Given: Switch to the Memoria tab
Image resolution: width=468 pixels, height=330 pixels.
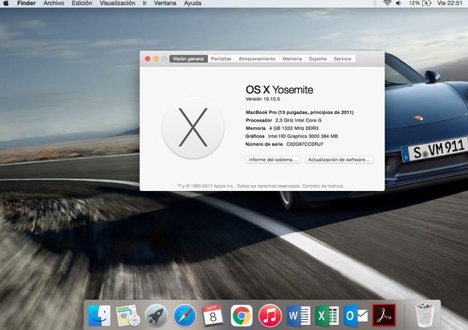Looking at the screenshot, I should click(292, 59).
